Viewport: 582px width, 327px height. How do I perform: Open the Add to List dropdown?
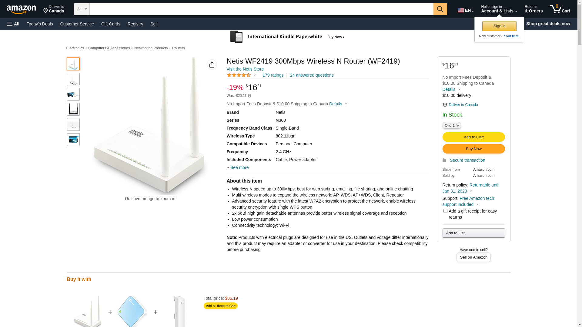click(x=473, y=233)
